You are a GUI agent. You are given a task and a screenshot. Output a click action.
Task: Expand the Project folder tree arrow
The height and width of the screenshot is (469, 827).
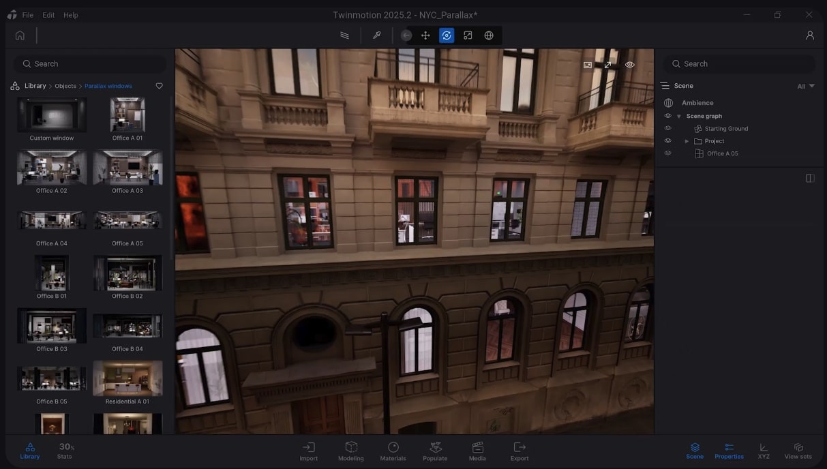point(687,141)
